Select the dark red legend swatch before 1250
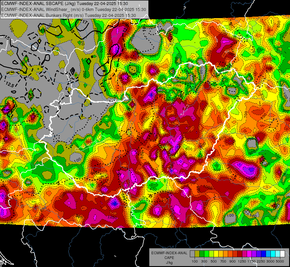Viewport: 290px width, 267px height. (x=240, y=254)
